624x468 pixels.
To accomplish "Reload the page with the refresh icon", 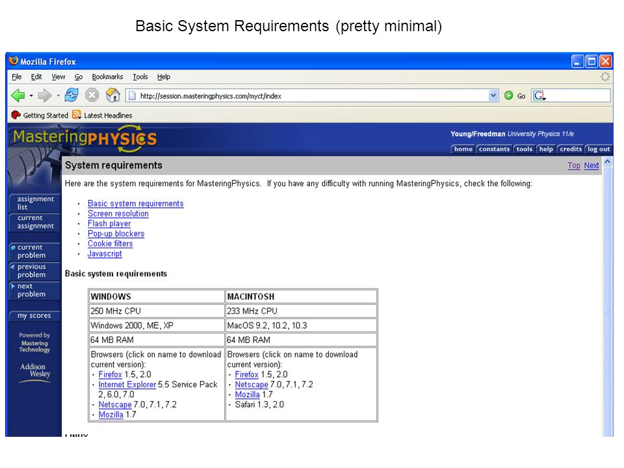I will point(71,95).
